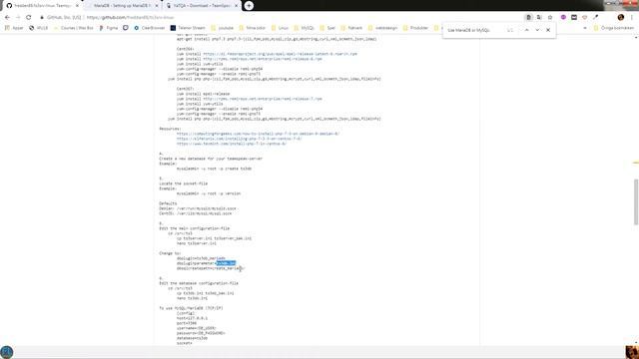Image resolution: width=639 pixels, height=359 pixels.
Task: Bookmark this page with star icon
Action: pos(550,18)
